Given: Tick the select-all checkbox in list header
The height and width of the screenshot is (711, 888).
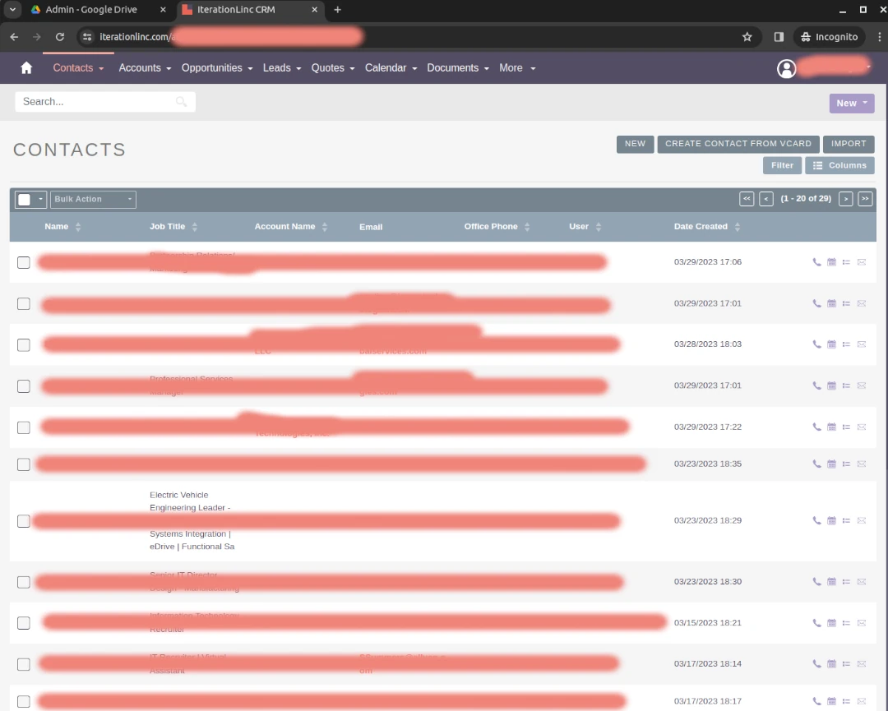Looking at the screenshot, I should pos(25,199).
